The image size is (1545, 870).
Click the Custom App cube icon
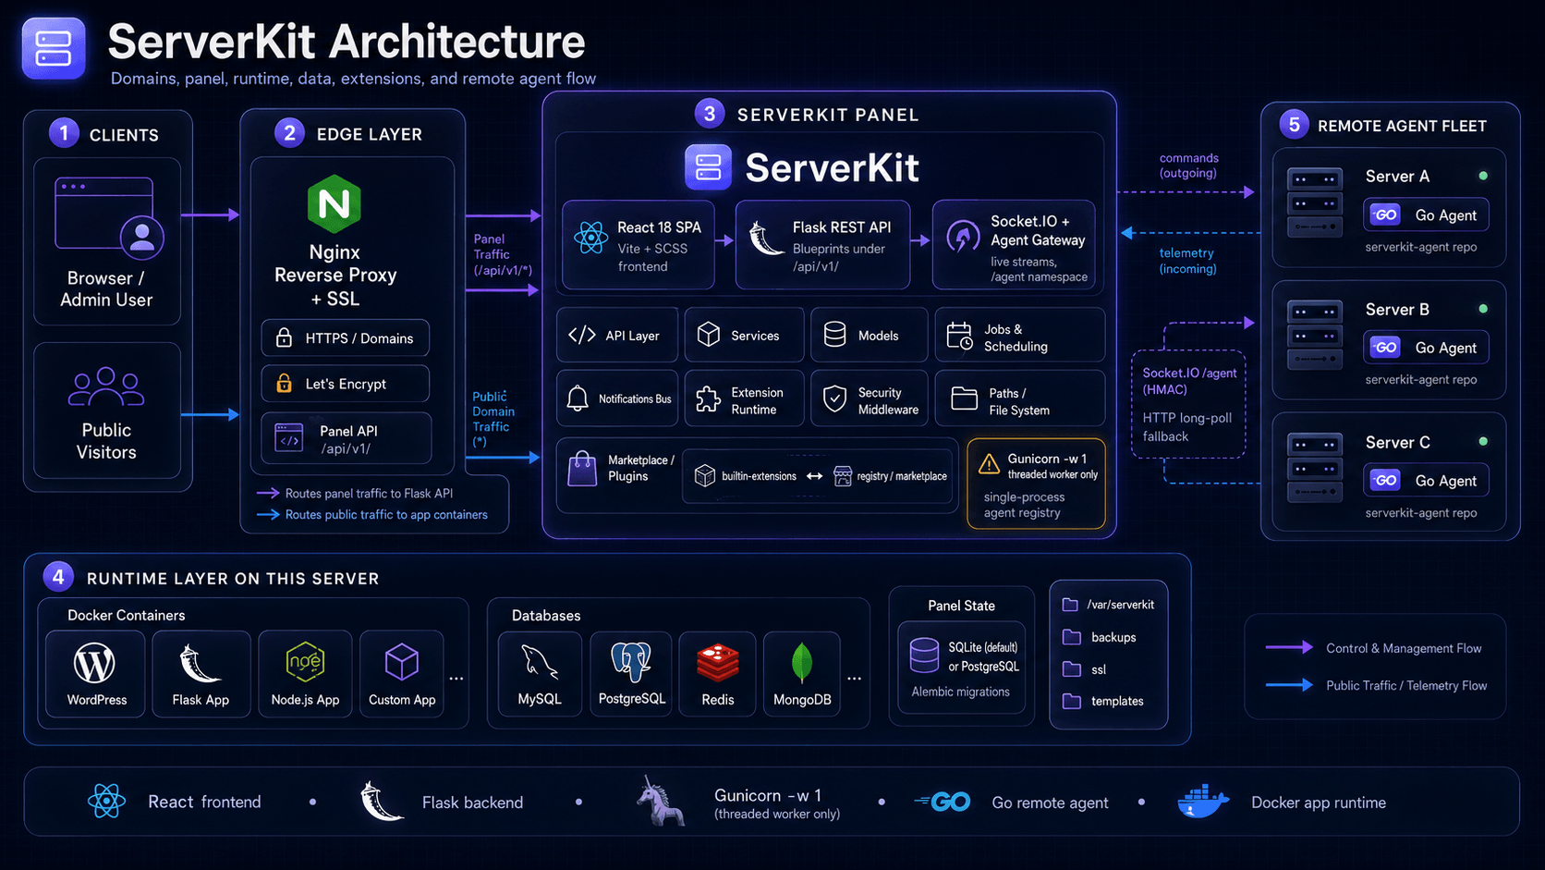coord(402,662)
